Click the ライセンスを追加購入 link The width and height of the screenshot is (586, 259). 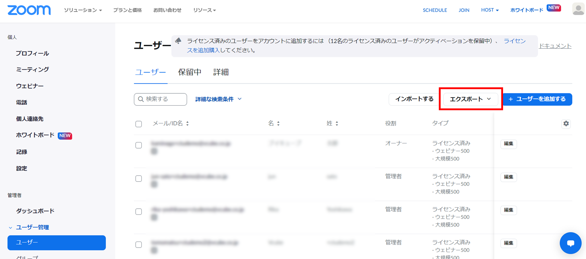[x=515, y=41]
